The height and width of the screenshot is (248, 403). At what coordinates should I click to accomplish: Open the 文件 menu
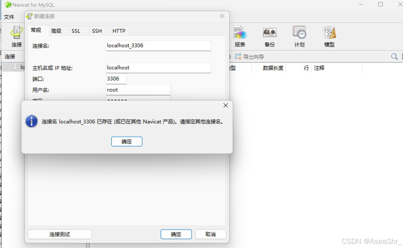9,17
